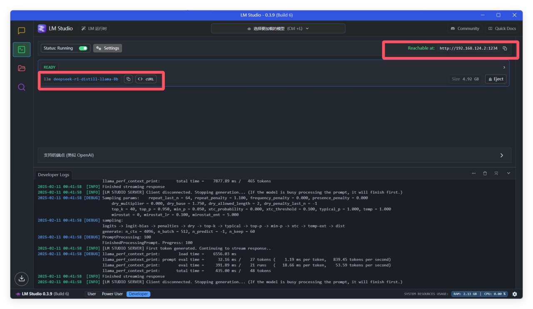Maximize the LM Studio window
Screen dimensions: 533x309
coord(498,15)
